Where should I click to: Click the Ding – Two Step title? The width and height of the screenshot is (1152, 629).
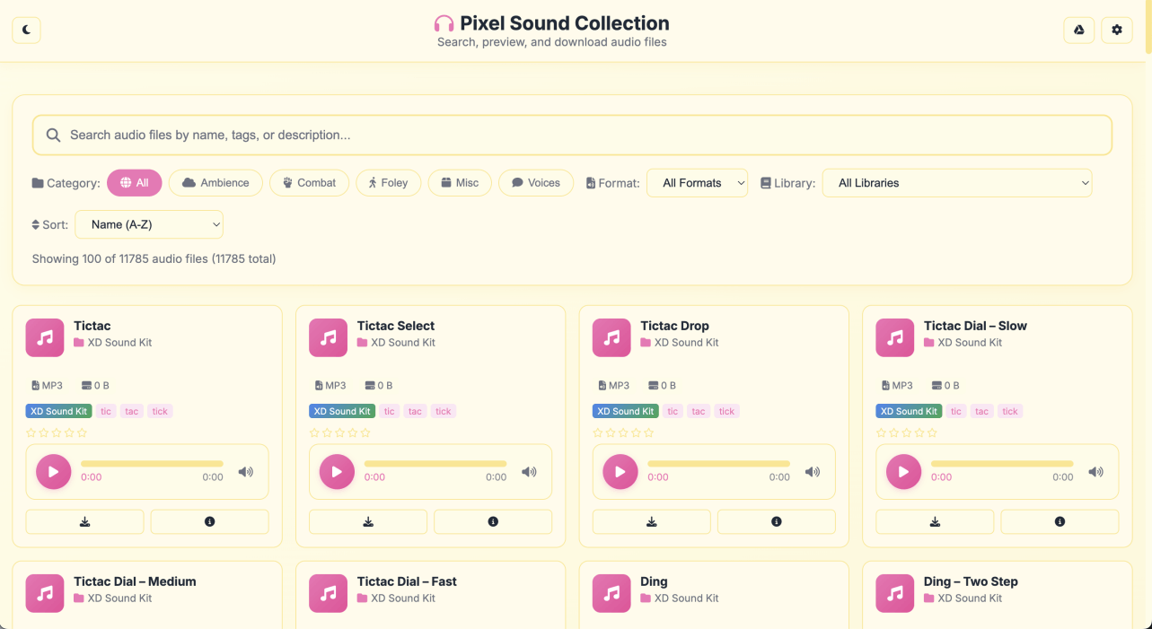(x=971, y=581)
